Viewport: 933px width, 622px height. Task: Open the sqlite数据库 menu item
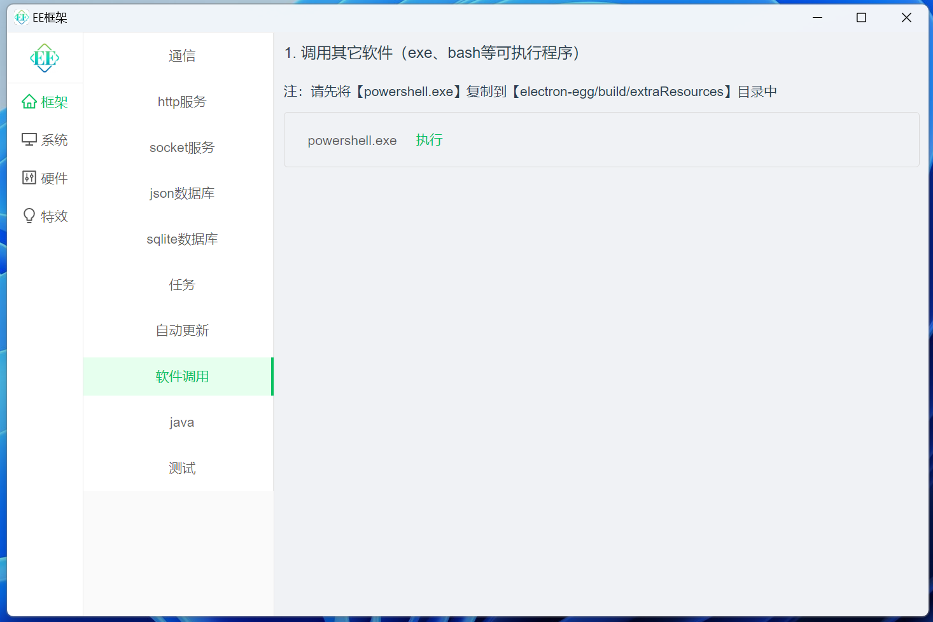coord(178,239)
